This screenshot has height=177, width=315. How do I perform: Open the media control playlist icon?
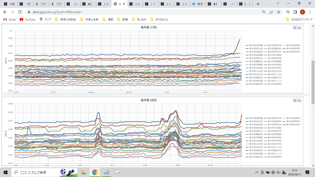pos(288,12)
